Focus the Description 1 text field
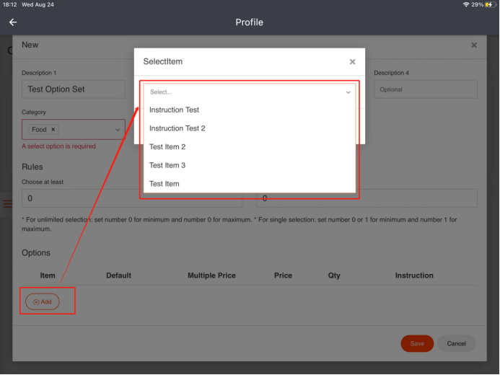 tap(74, 89)
